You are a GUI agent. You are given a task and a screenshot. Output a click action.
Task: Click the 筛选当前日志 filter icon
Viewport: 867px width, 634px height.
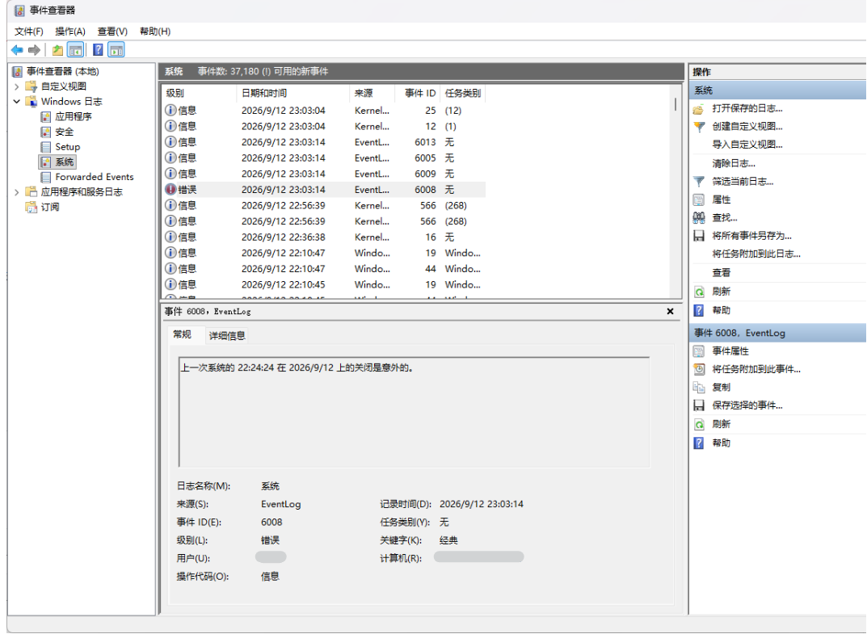pos(699,182)
